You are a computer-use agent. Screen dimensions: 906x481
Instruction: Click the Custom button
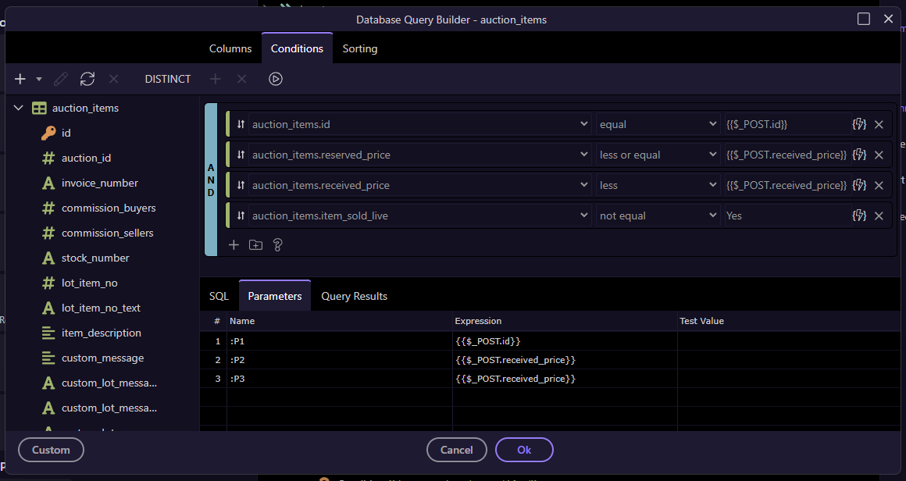pos(51,450)
